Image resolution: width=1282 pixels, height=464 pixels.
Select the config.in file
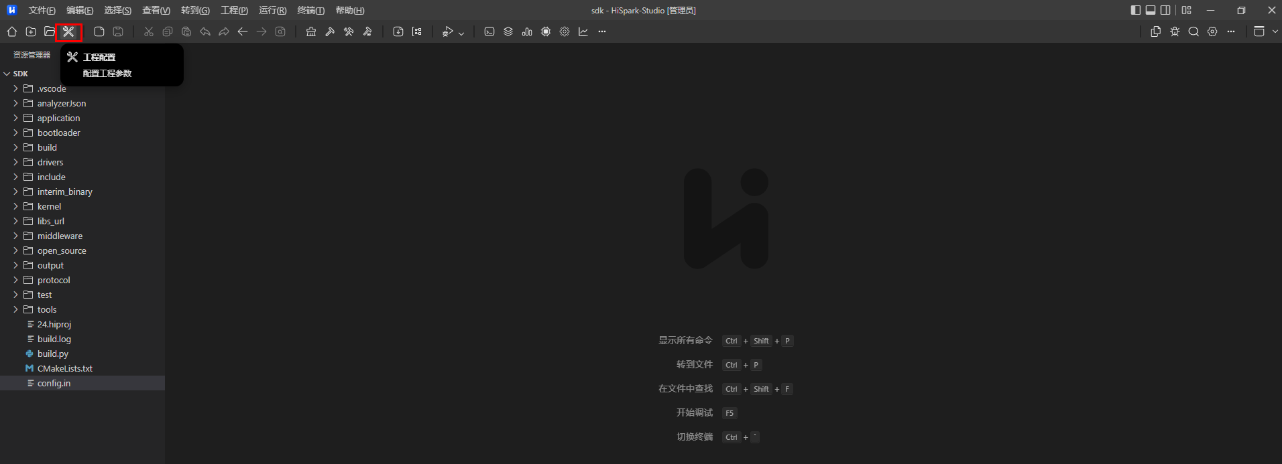click(x=82, y=383)
